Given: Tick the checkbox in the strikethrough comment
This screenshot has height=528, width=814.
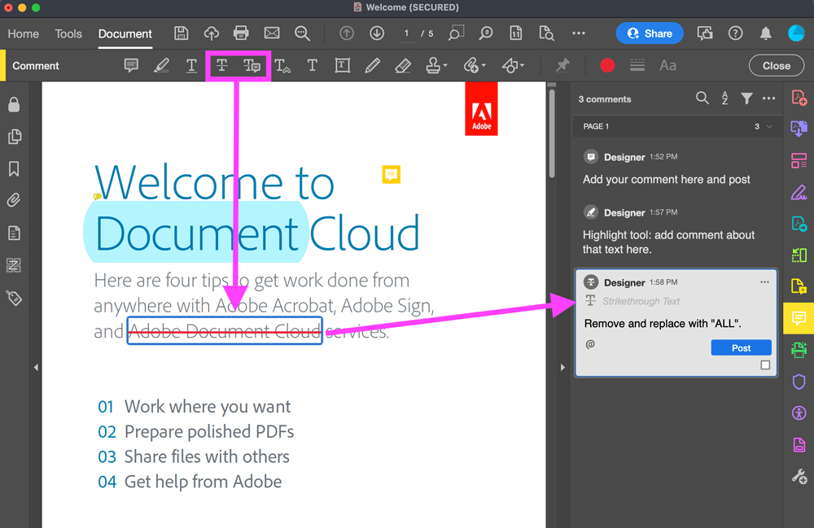Looking at the screenshot, I should coord(765,365).
